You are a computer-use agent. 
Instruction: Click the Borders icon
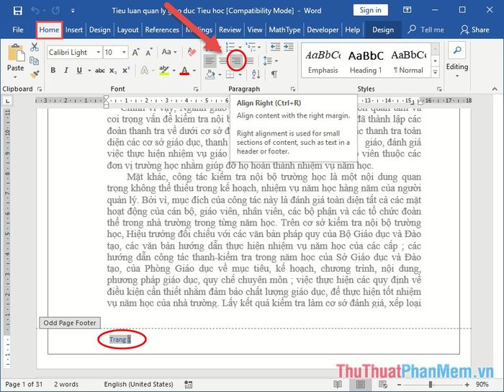(230, 75)
